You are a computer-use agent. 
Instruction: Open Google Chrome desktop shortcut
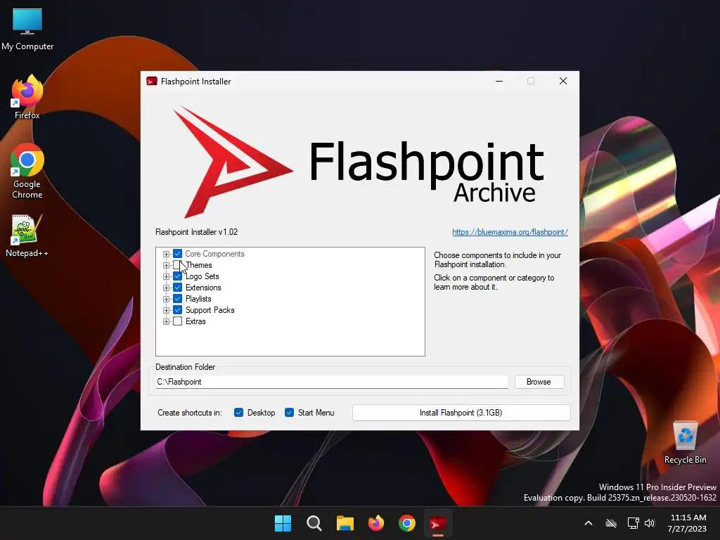(x=27, y=171)
